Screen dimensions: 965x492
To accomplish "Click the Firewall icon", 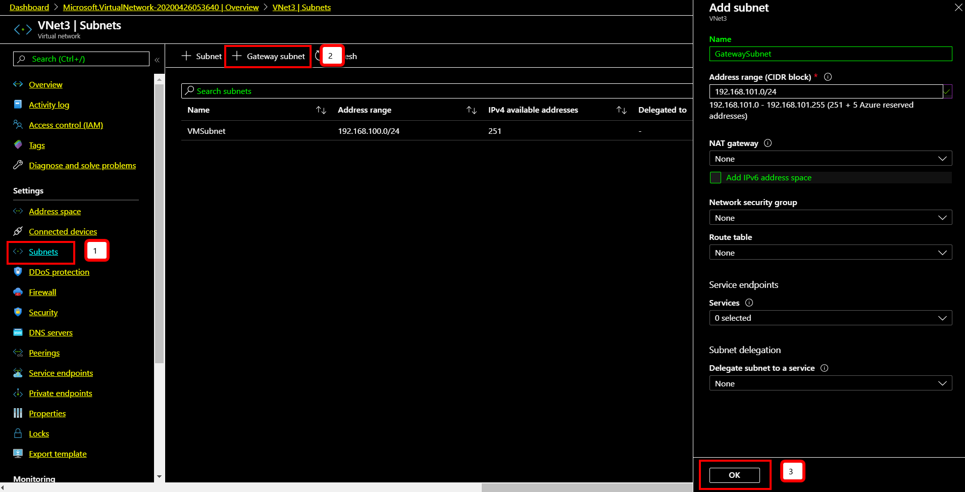I will (18, 292).
